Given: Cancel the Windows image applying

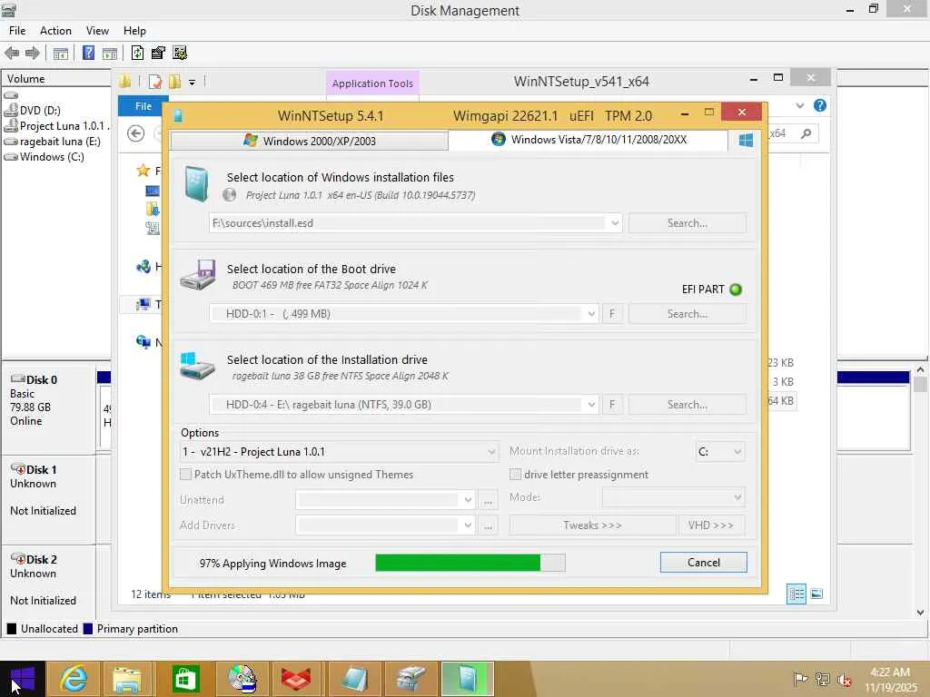Looking at the screenshot, I should [704, 563].
